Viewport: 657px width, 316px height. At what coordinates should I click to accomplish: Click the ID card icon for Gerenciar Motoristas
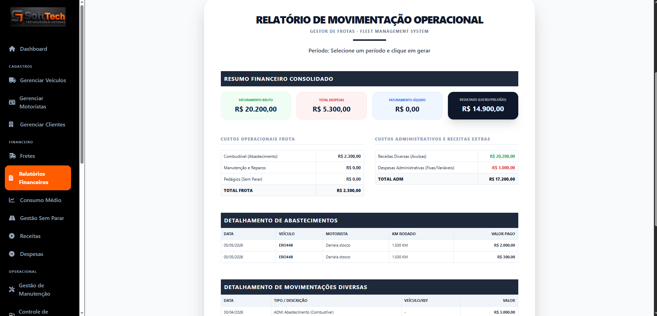point(12,103)
